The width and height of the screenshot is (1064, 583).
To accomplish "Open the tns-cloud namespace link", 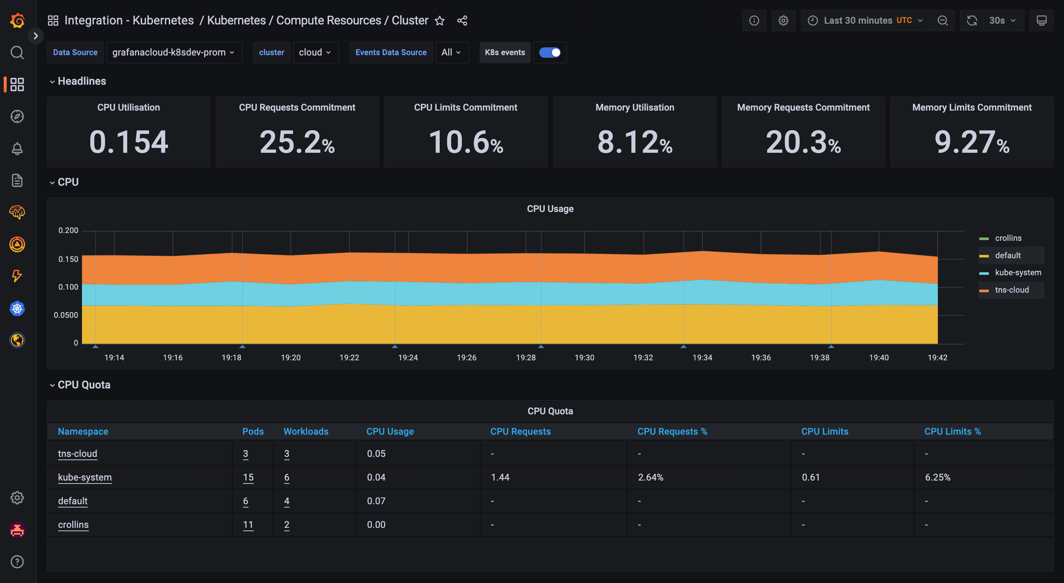I will (78, 454).
